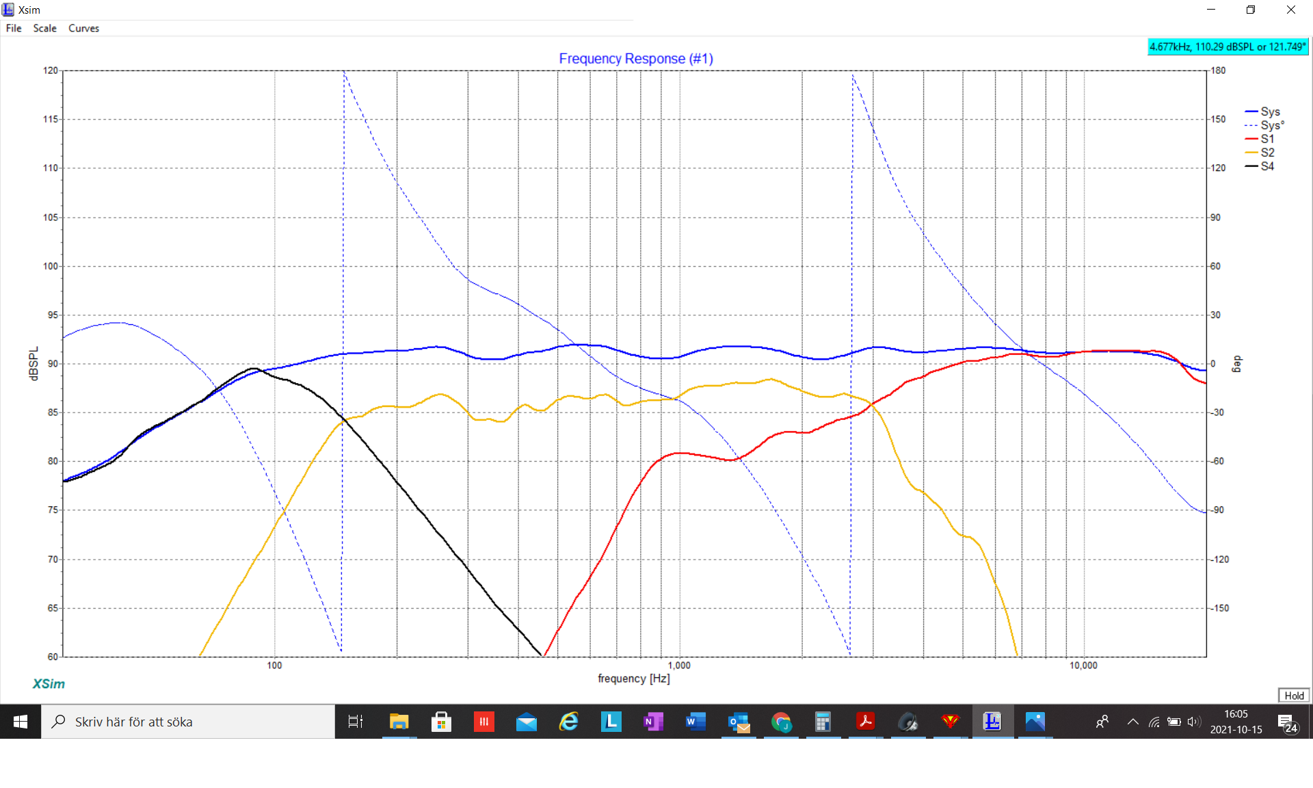Select the S1 legend entry

[x=1260, y=139]
